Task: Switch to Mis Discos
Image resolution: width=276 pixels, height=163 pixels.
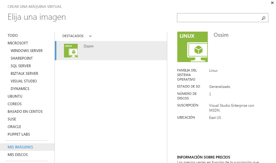Action: 18,155
